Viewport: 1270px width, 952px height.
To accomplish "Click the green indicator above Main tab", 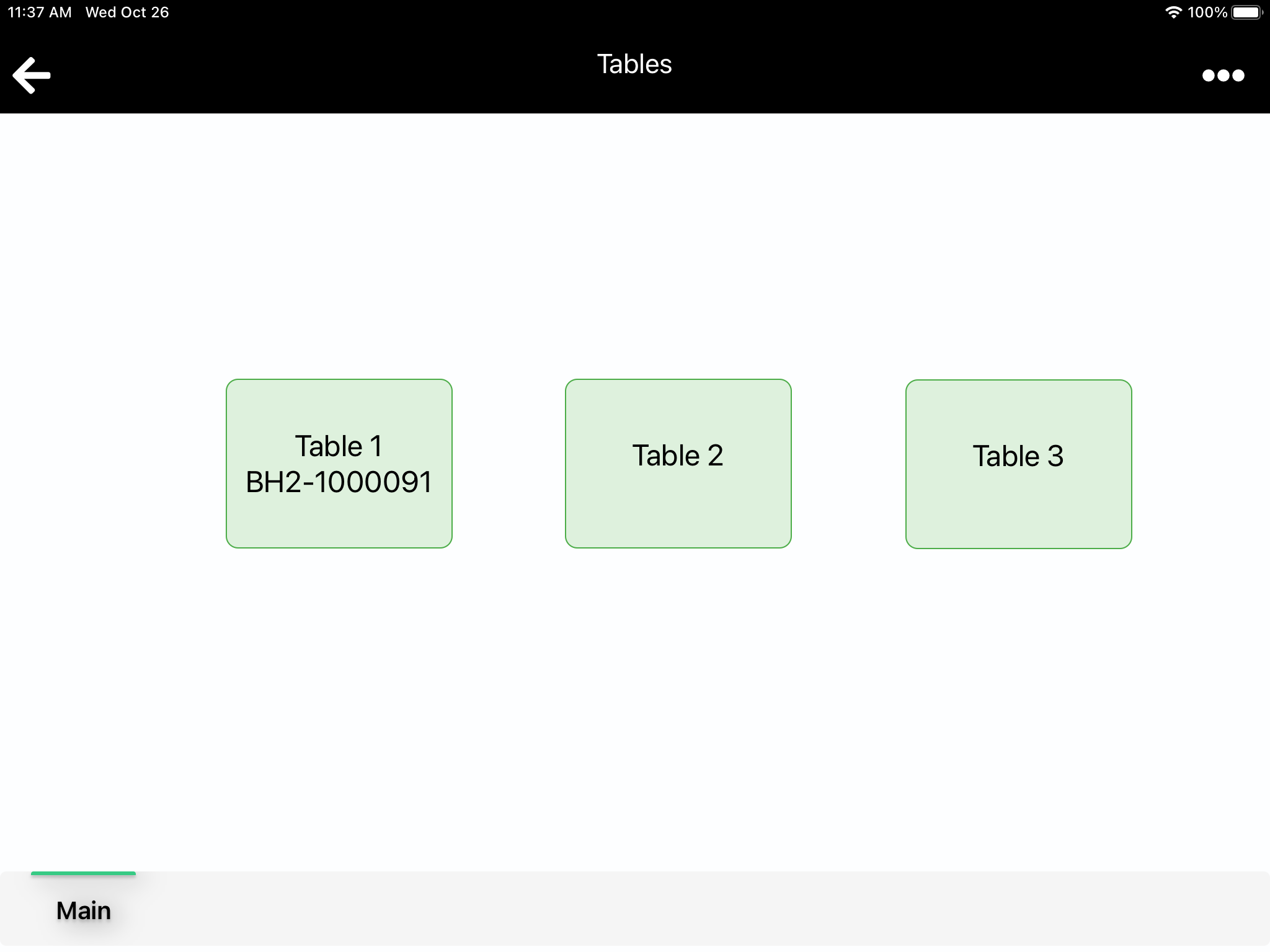I will pyautogui.click(x=84, y=873).
